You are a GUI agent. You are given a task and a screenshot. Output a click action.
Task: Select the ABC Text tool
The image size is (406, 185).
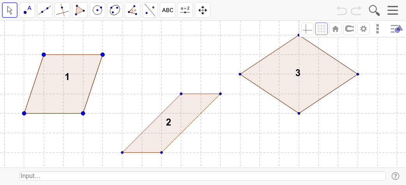coord(168,10)
